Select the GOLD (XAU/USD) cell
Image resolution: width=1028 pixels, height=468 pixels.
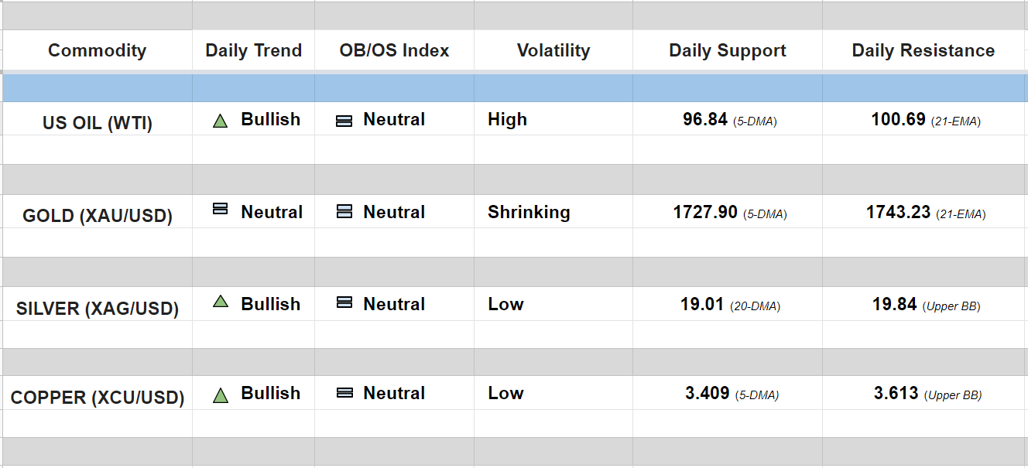point(97,216)
